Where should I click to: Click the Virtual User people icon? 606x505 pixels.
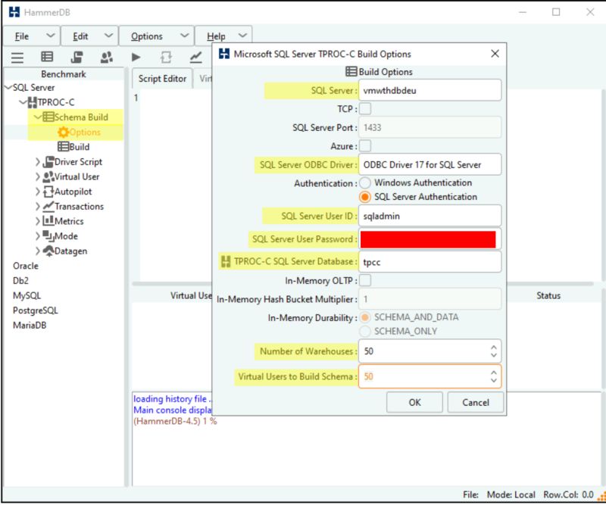click(48, 176)
